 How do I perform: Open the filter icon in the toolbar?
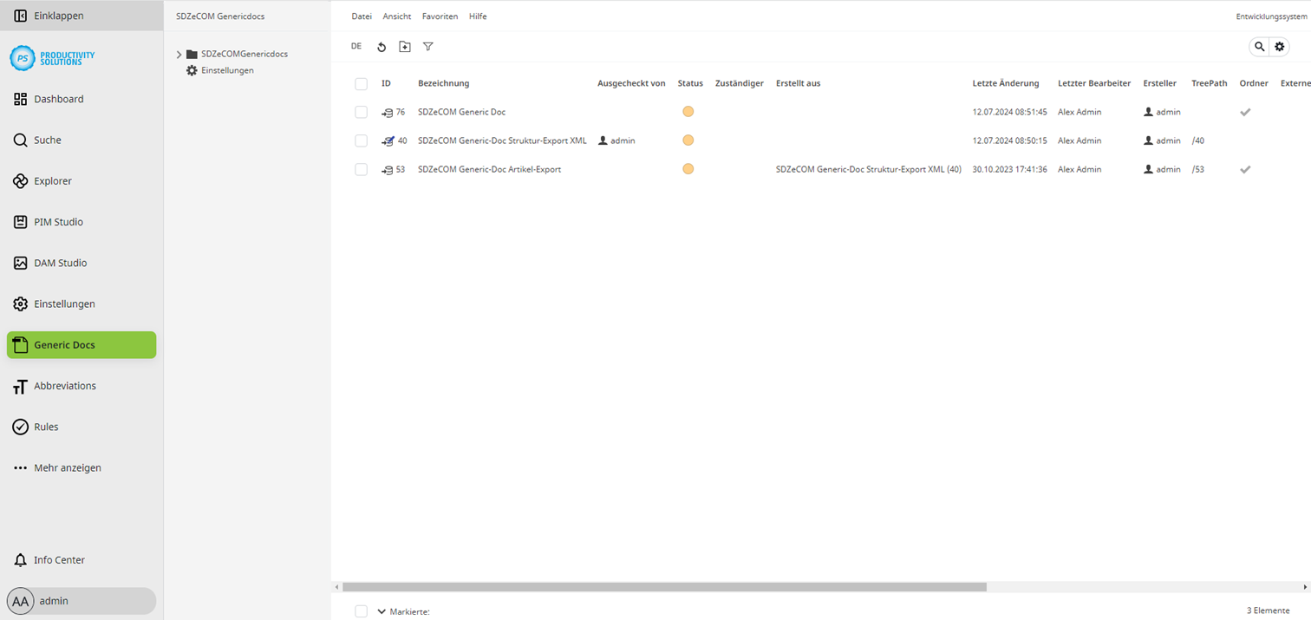[428, 46]
